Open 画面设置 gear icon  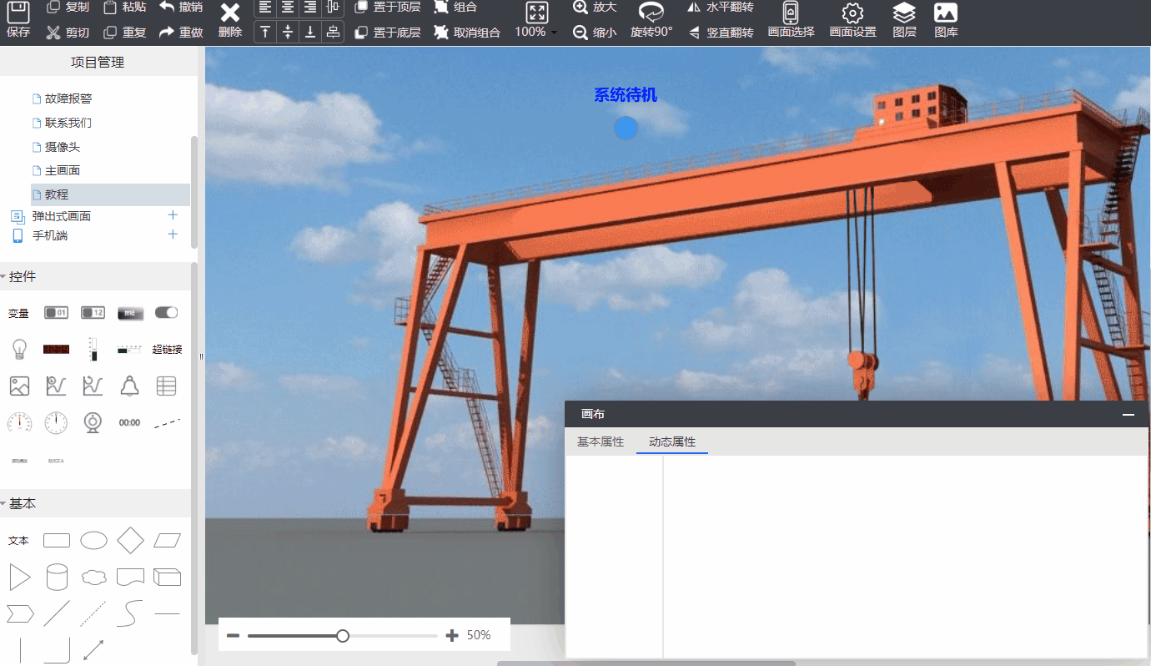pos(852,13)
